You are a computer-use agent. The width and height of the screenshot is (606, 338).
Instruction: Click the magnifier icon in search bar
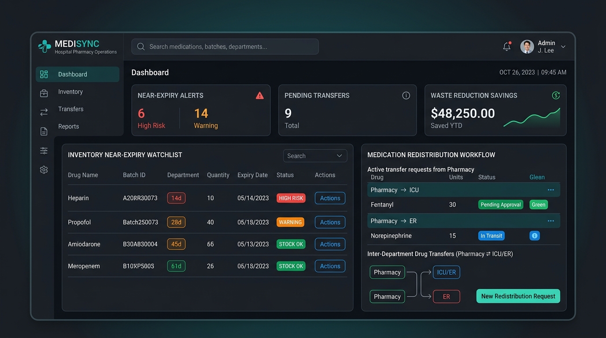141,47
